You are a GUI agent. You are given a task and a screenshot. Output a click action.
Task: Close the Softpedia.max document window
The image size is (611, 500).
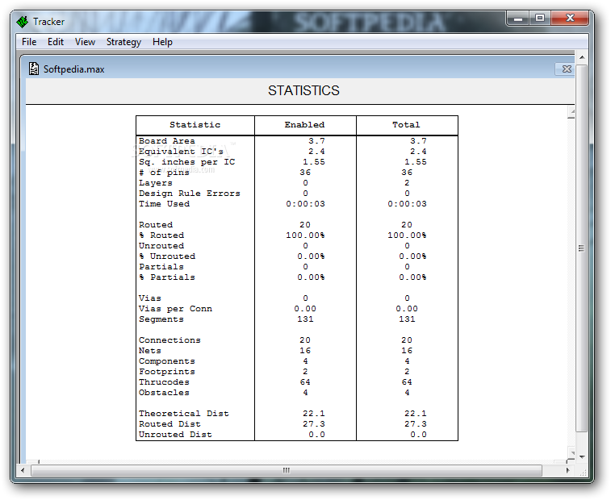(x=566, y=69)
